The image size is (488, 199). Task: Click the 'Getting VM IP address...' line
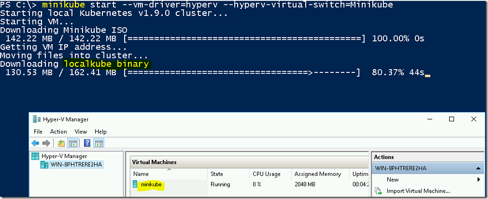[x=64, y=47]
